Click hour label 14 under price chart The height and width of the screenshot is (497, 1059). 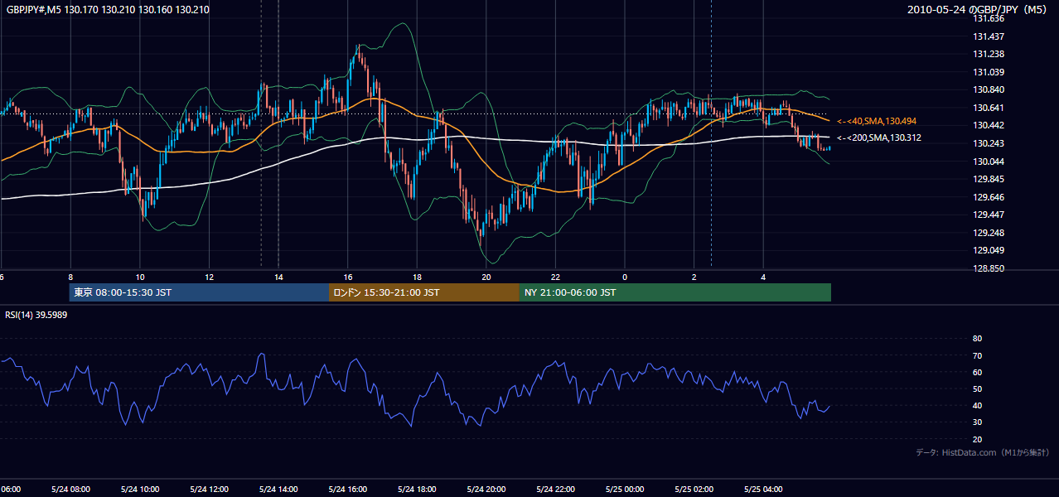(278, 277)
